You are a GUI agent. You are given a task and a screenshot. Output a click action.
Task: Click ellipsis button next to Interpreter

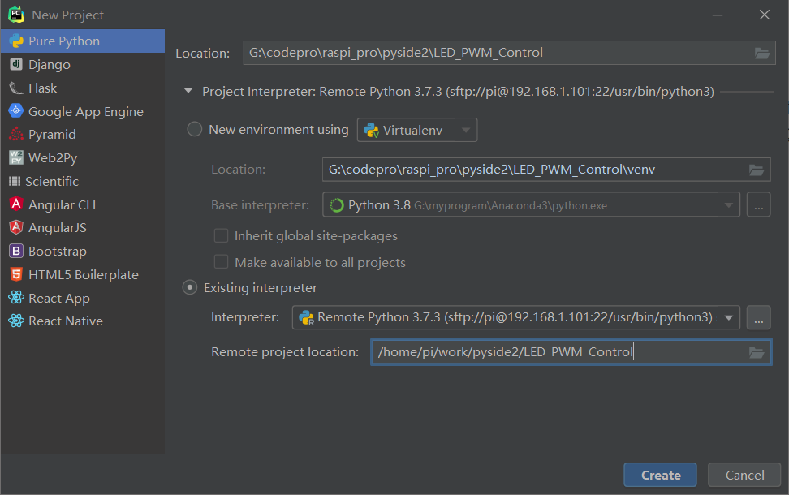758,317
